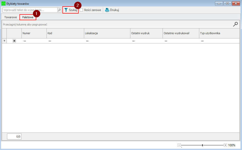The height and width of the screenshot is (150, 242).
Task: Open filter operator for Numer column
Action: 25,41
